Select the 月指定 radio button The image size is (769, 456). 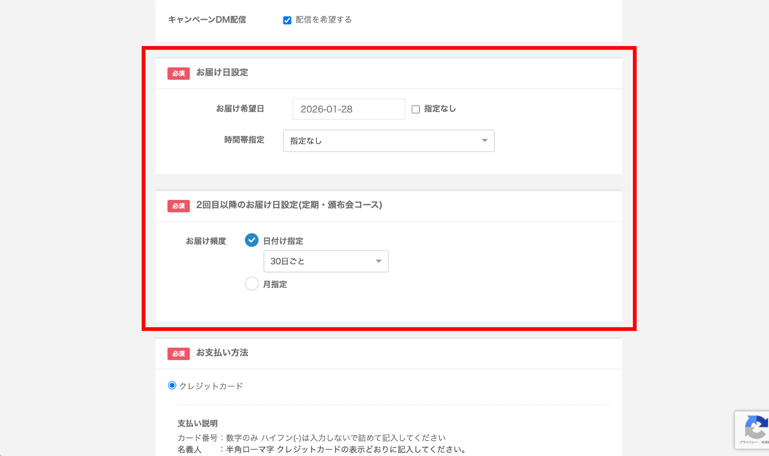[252, 284]
